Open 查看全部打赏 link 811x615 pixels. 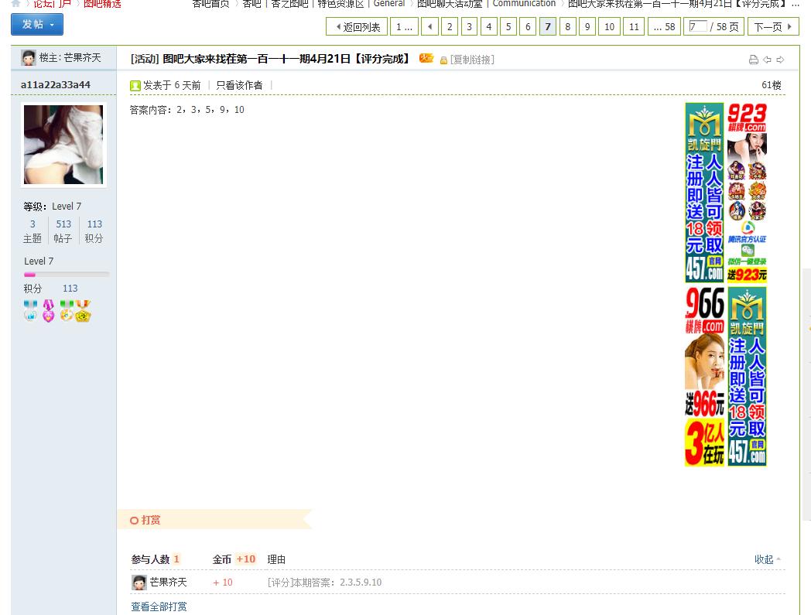(x=159, y=606)
